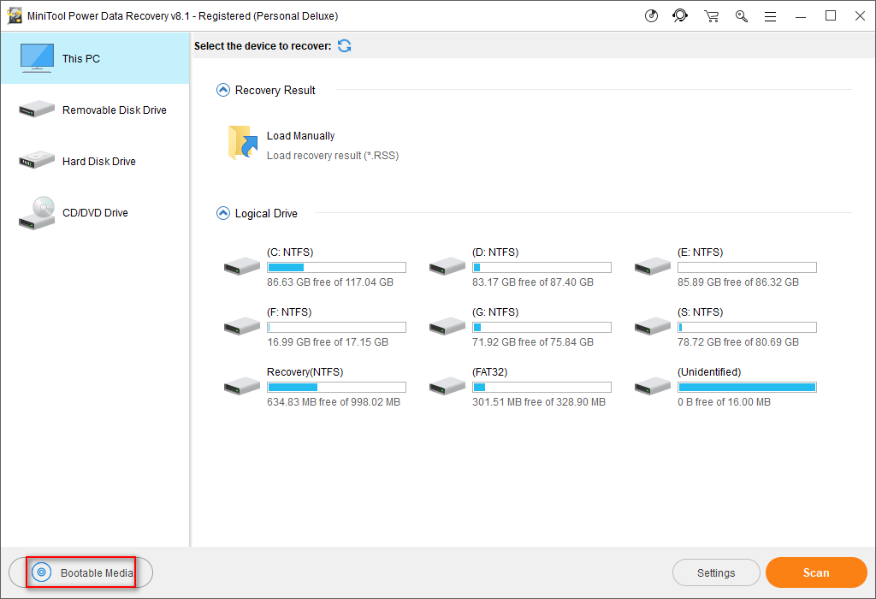Click the Hard Disk Drive icon
Viewport: 876px width, 599px height.
pos(36,160)
